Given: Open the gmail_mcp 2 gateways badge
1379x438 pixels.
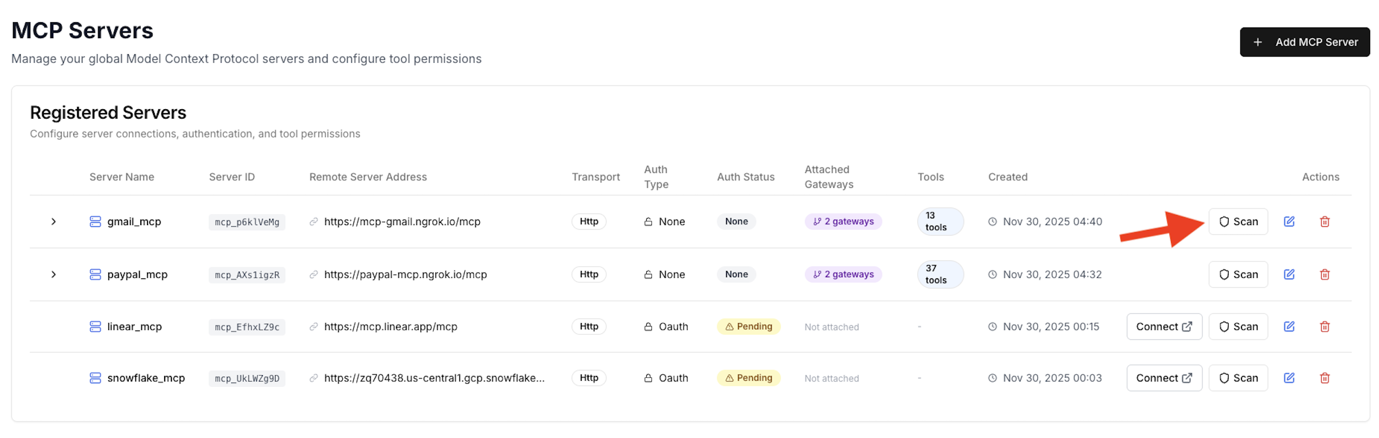Looking at the screenshot, I should [843, 222].
